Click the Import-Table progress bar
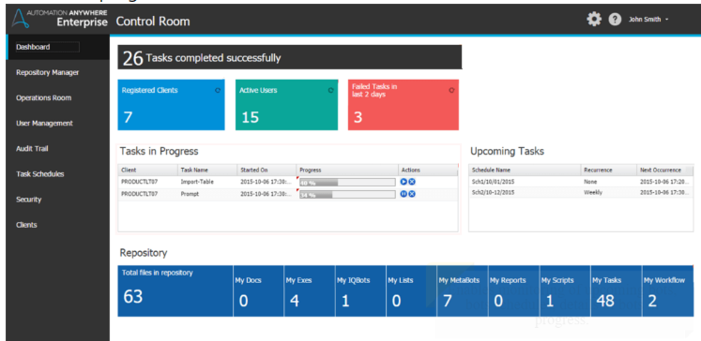701x341 pixels. 347,182
